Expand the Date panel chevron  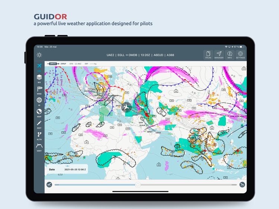[67, 166]
